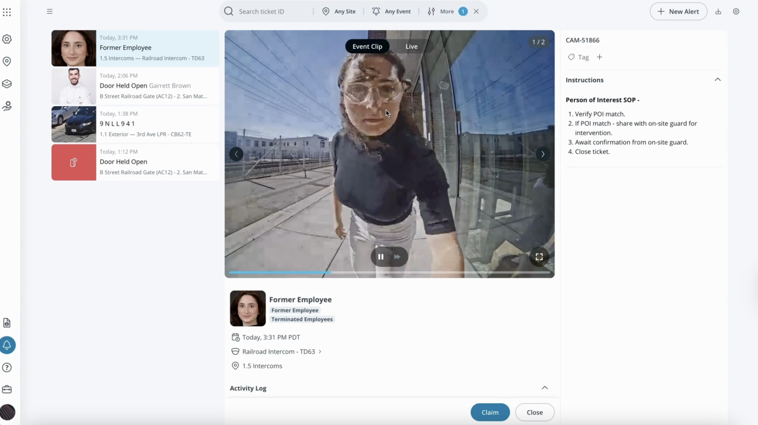Screen dimensions: 758x425
Task: Collapse the Instructions panel
Action: point(718,79)
